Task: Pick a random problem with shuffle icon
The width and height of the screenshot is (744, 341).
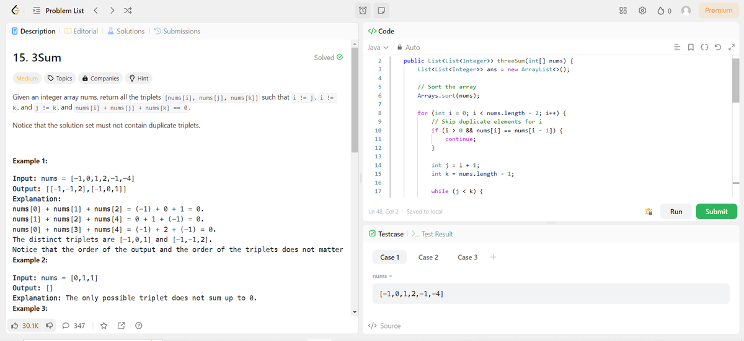Action: (127, 11)
